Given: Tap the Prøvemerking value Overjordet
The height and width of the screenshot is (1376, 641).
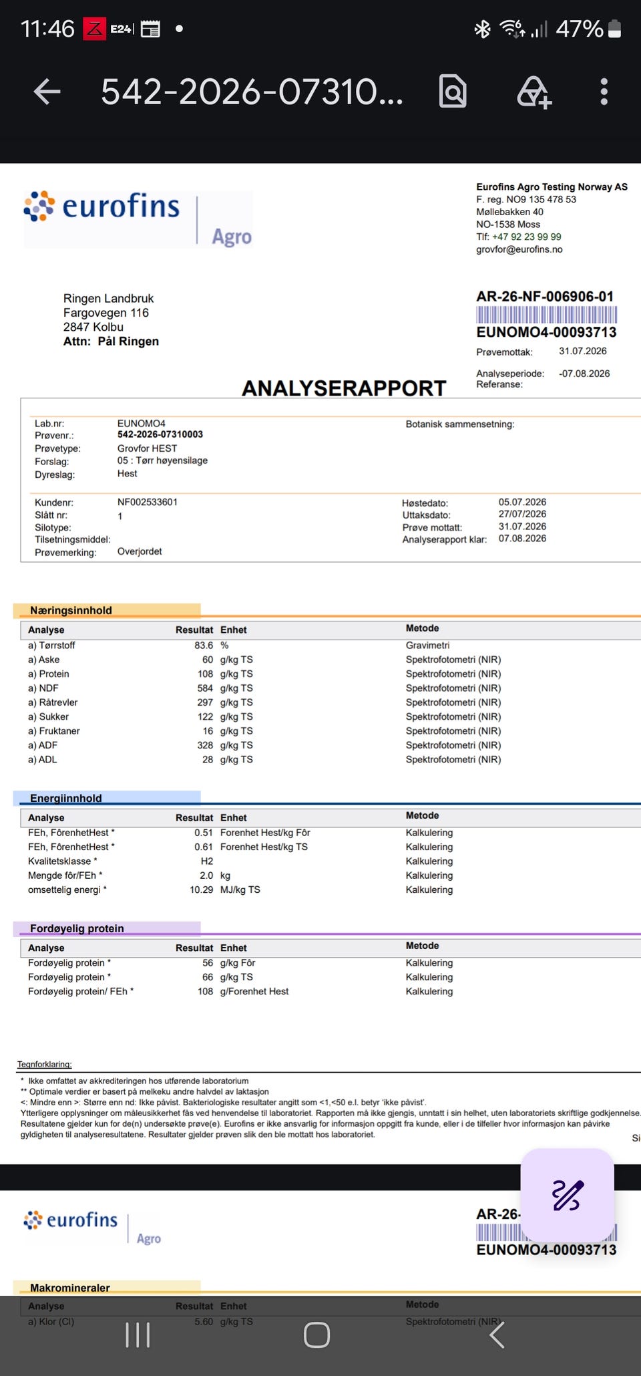Looking at the screenshot, I should [x=140, y=552].
